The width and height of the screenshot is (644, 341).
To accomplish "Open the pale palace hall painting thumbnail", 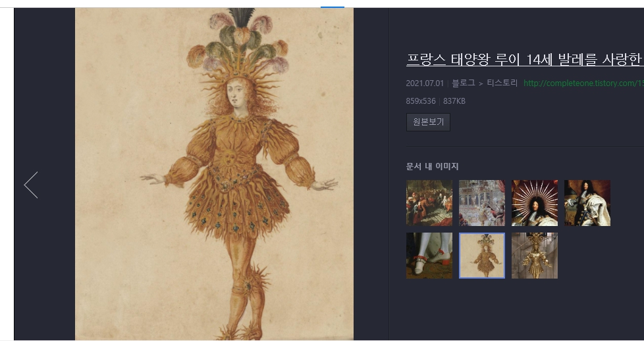I will (482, 203).
